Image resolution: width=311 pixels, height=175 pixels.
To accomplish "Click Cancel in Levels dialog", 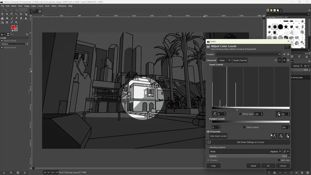I will tap(283, 166).
